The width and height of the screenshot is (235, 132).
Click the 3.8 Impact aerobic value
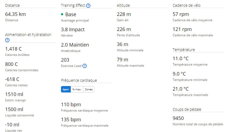(x=73, y=30)
